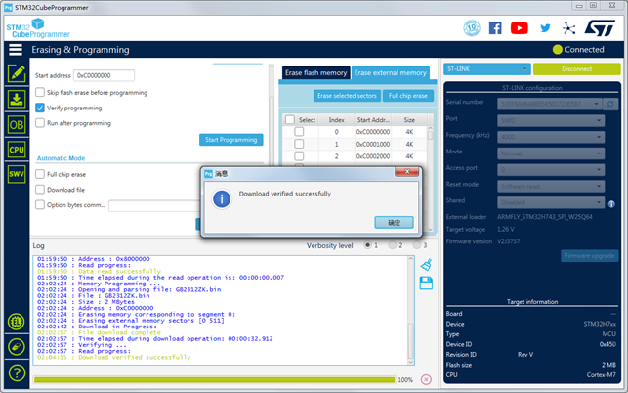Open the help question mark icon
This screenshot has width=628, height=393.
(x=17, y=372)
